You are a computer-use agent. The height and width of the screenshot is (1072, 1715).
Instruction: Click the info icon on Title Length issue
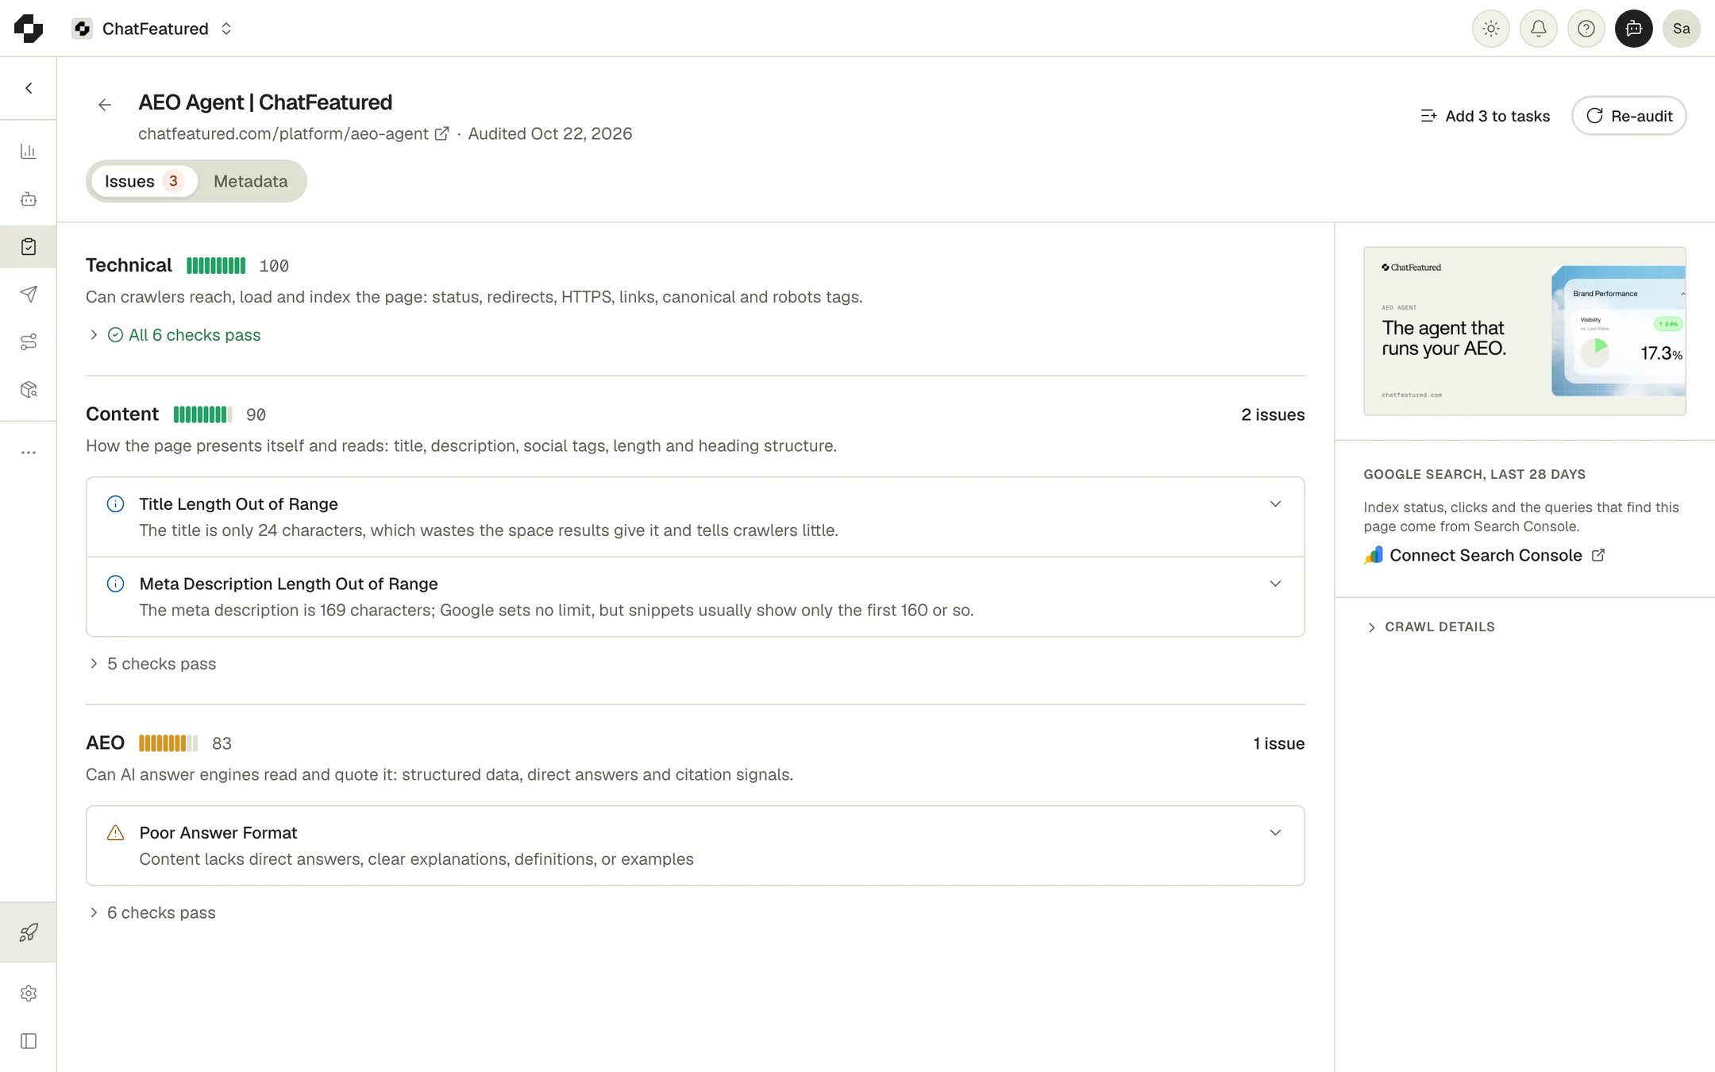coord(115,503)
